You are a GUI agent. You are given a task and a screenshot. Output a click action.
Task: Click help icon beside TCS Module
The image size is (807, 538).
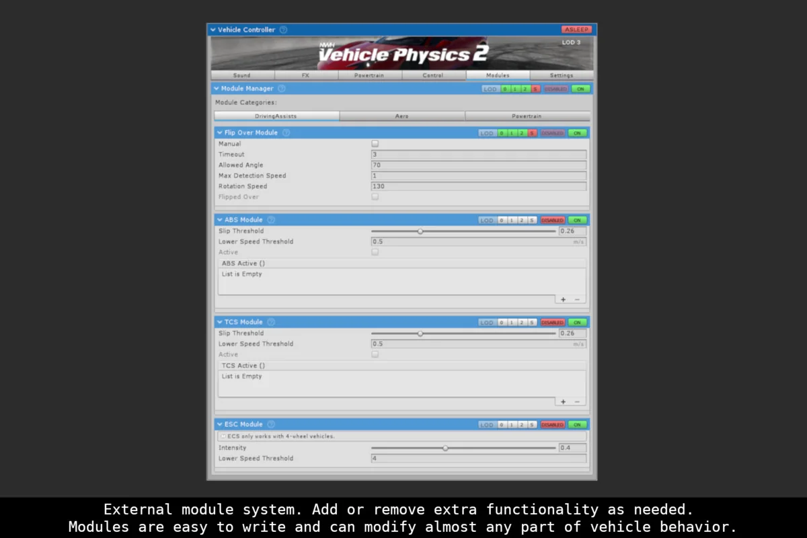(270, 322)
